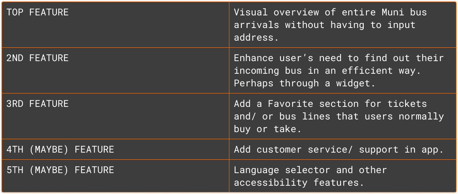Select the 4TH (MAYBE) FEATURE cell
Screen dimensions: 458x194
pos(115,149)
